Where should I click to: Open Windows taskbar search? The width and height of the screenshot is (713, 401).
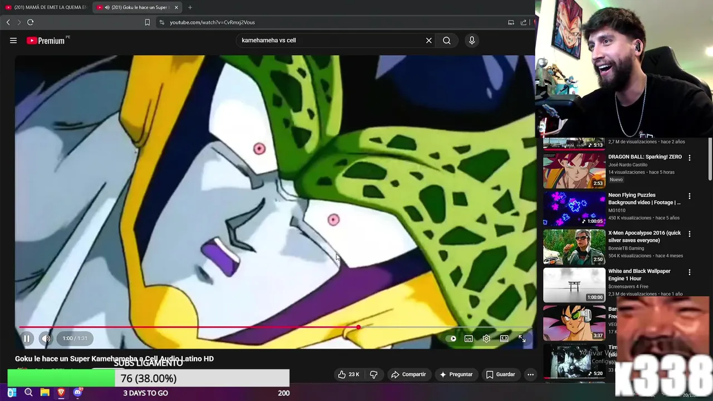pyautogui.click(x=28, y=393)
